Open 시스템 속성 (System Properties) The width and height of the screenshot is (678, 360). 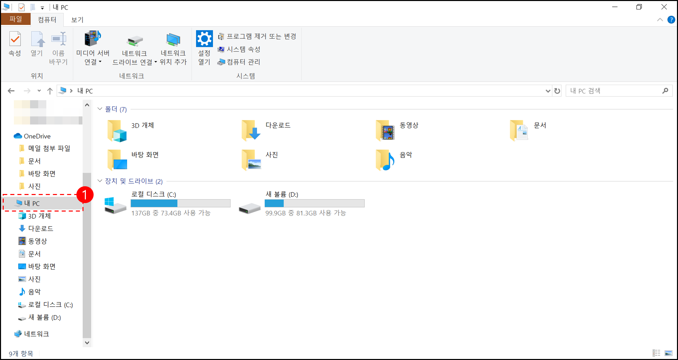(240, 49)
